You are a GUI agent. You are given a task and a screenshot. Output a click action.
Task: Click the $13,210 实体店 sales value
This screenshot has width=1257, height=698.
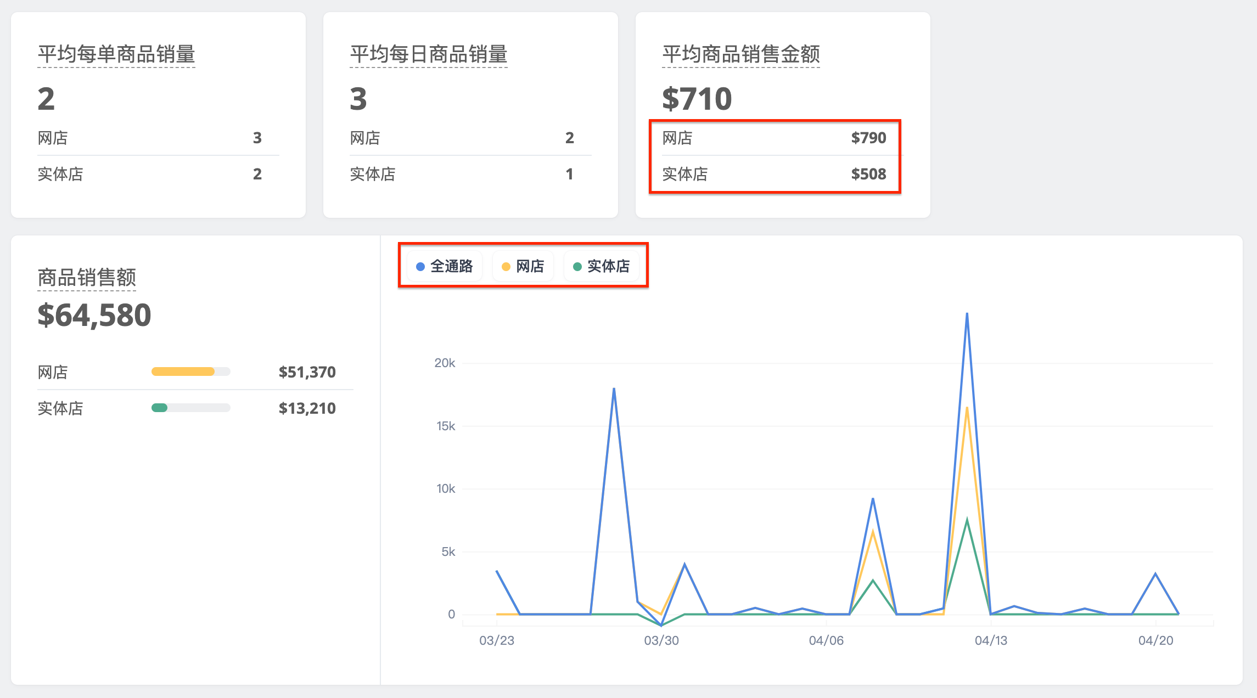(x=307, y=408)
